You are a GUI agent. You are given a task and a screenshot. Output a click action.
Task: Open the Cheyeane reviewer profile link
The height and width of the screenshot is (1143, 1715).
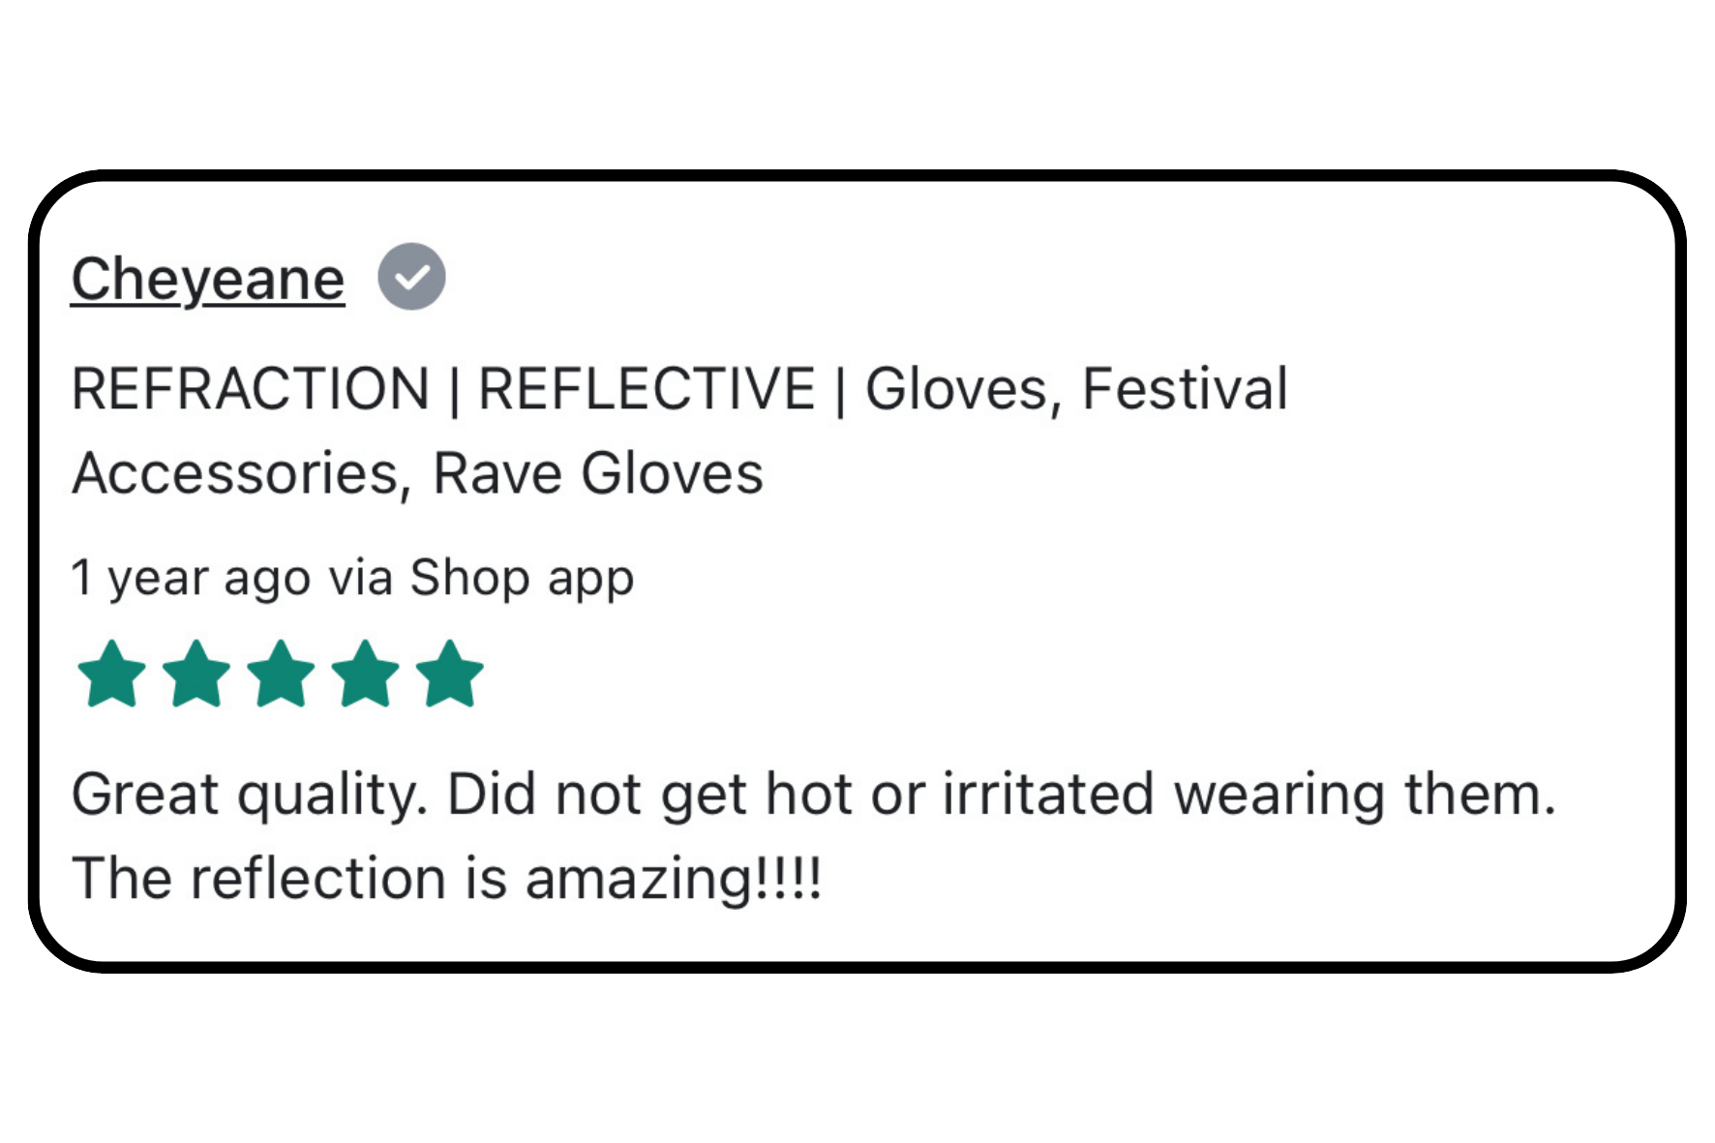(207, 280)
